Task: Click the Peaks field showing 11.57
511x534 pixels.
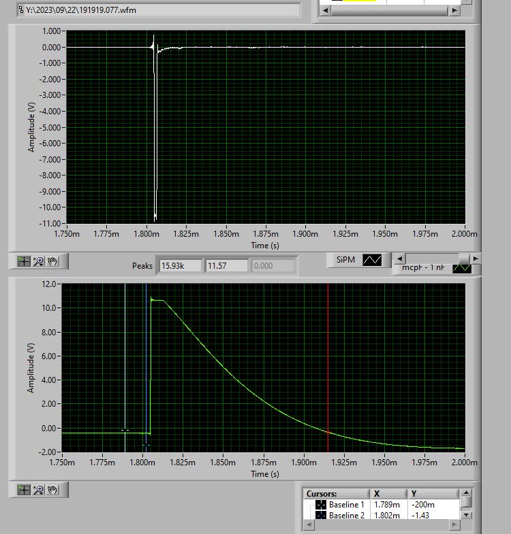Action: pos(226,265)
